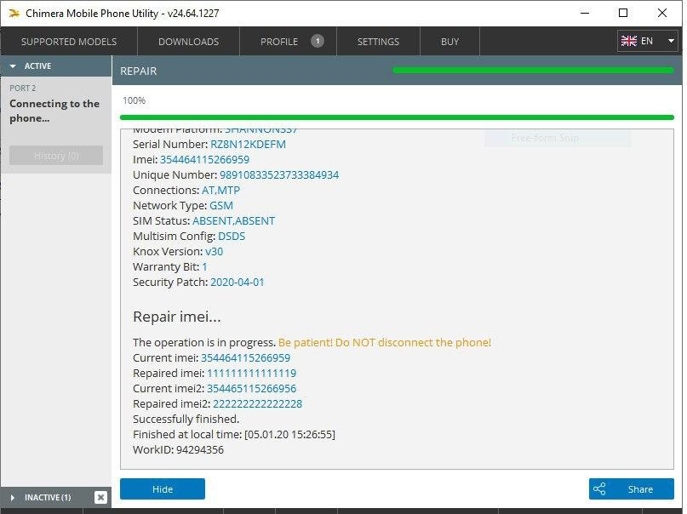Click the share icon on Share button

click(599, 489)
